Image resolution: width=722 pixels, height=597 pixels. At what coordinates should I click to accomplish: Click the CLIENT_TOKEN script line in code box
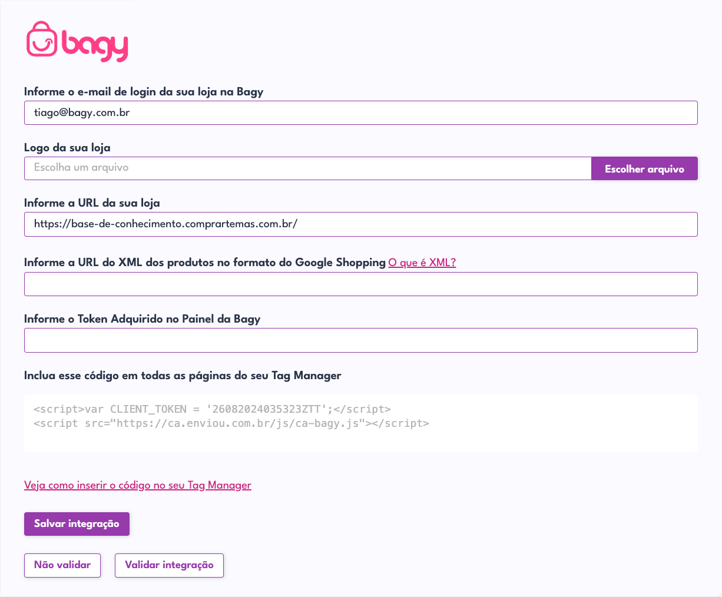click(x=212, y=409)
